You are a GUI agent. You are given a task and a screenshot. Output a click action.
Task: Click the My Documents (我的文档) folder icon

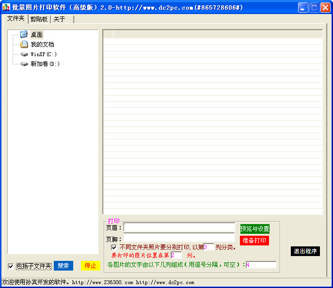[x=24, y=45]
